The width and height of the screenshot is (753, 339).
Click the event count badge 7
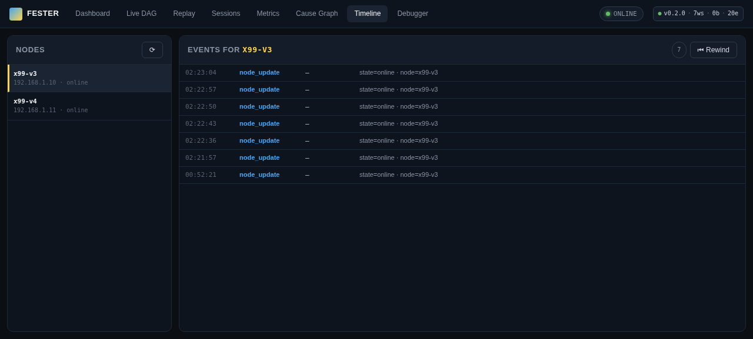coord(679,50)
